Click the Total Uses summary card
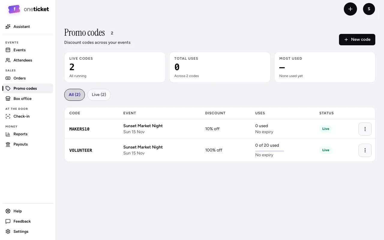384x240 pixels. coord(220,67)
